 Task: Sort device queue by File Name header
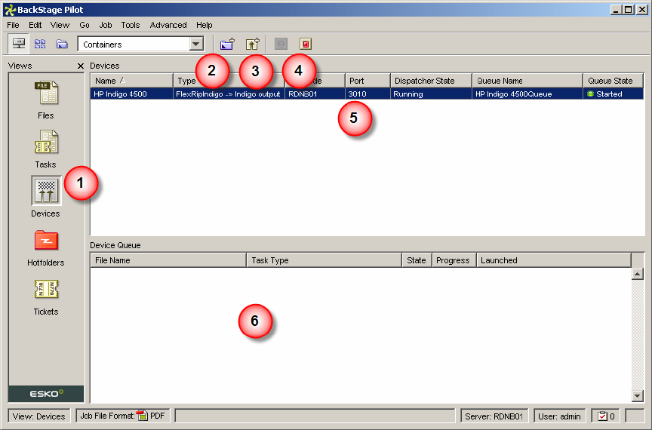point(168,260)
